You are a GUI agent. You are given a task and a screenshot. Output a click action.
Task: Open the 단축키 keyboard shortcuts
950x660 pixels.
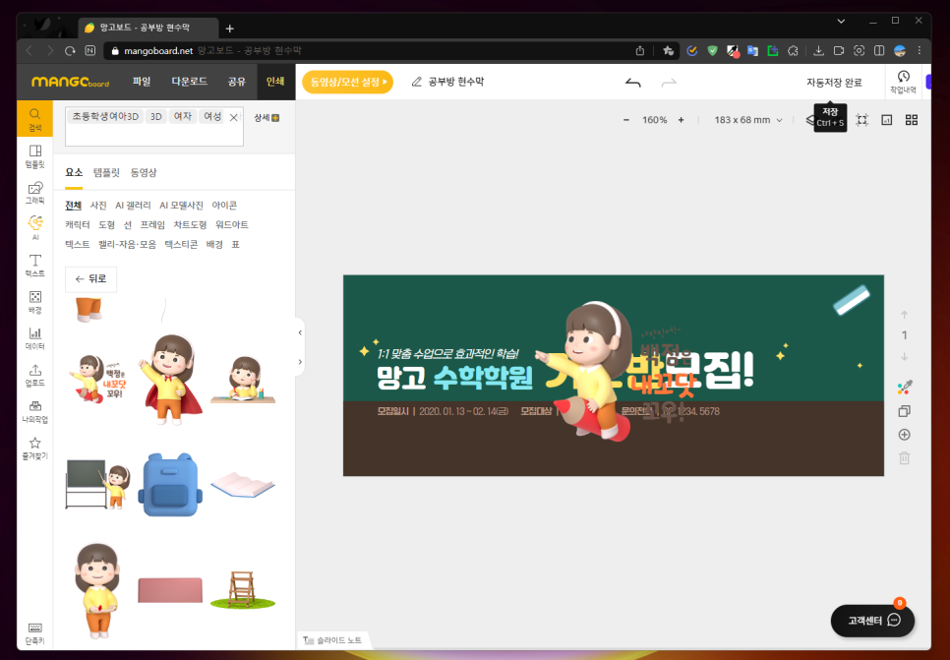point(35,632)
